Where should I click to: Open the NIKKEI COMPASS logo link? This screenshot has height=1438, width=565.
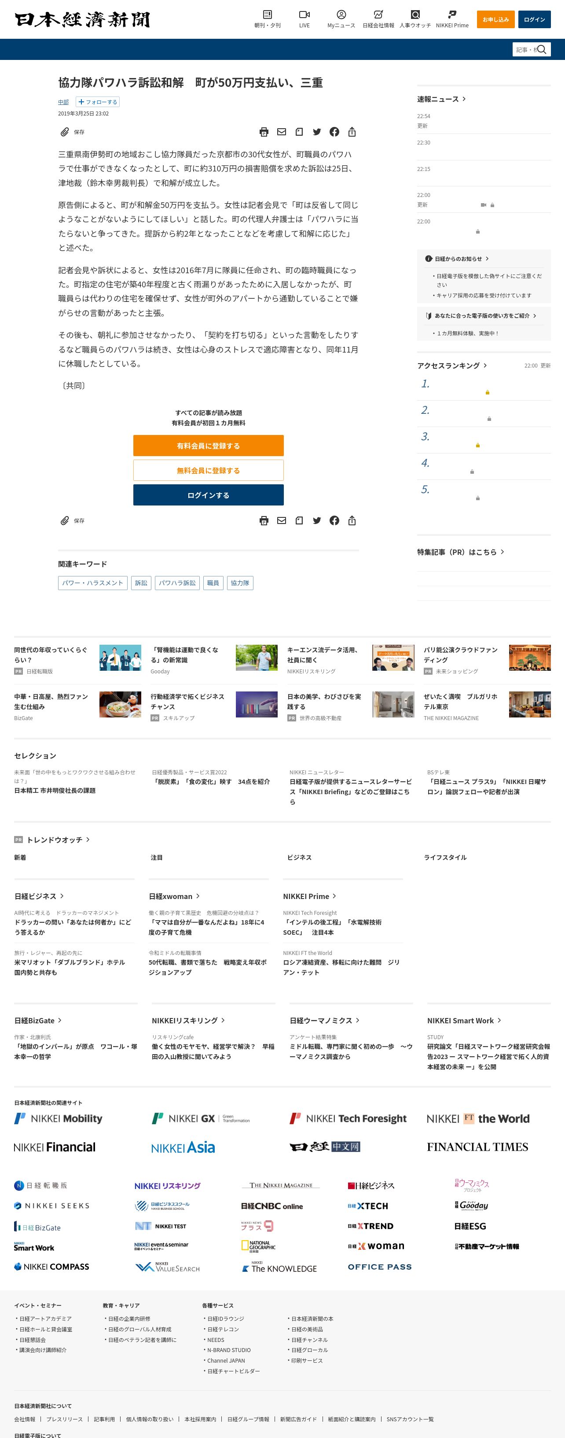click(51, 1266)
